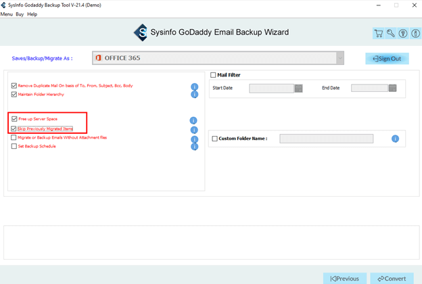This screenshot has width=422, height=284.
Task: Click the Saves/Backup/Migrate As label
Action: [x=42, y=58]
